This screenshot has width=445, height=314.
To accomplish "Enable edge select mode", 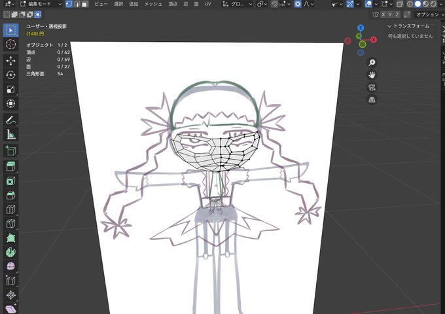I will 77,4.
